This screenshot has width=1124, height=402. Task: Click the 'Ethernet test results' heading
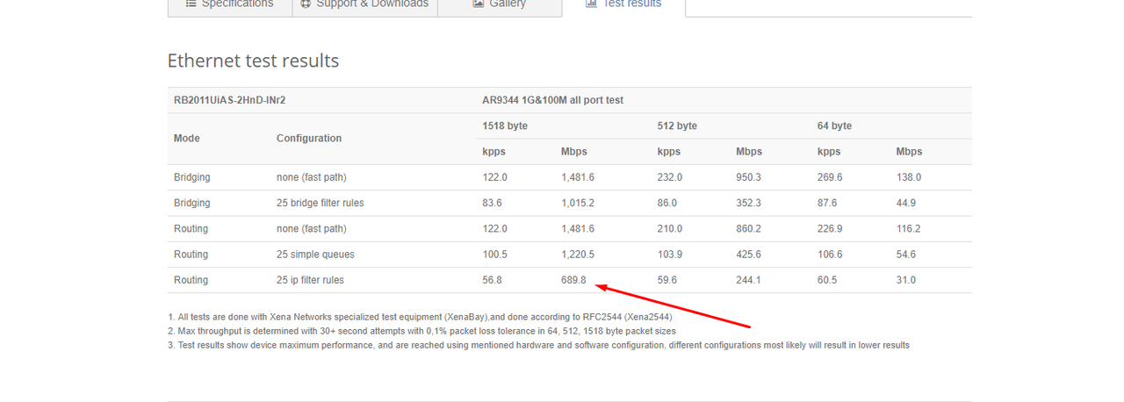pos(253,61)
